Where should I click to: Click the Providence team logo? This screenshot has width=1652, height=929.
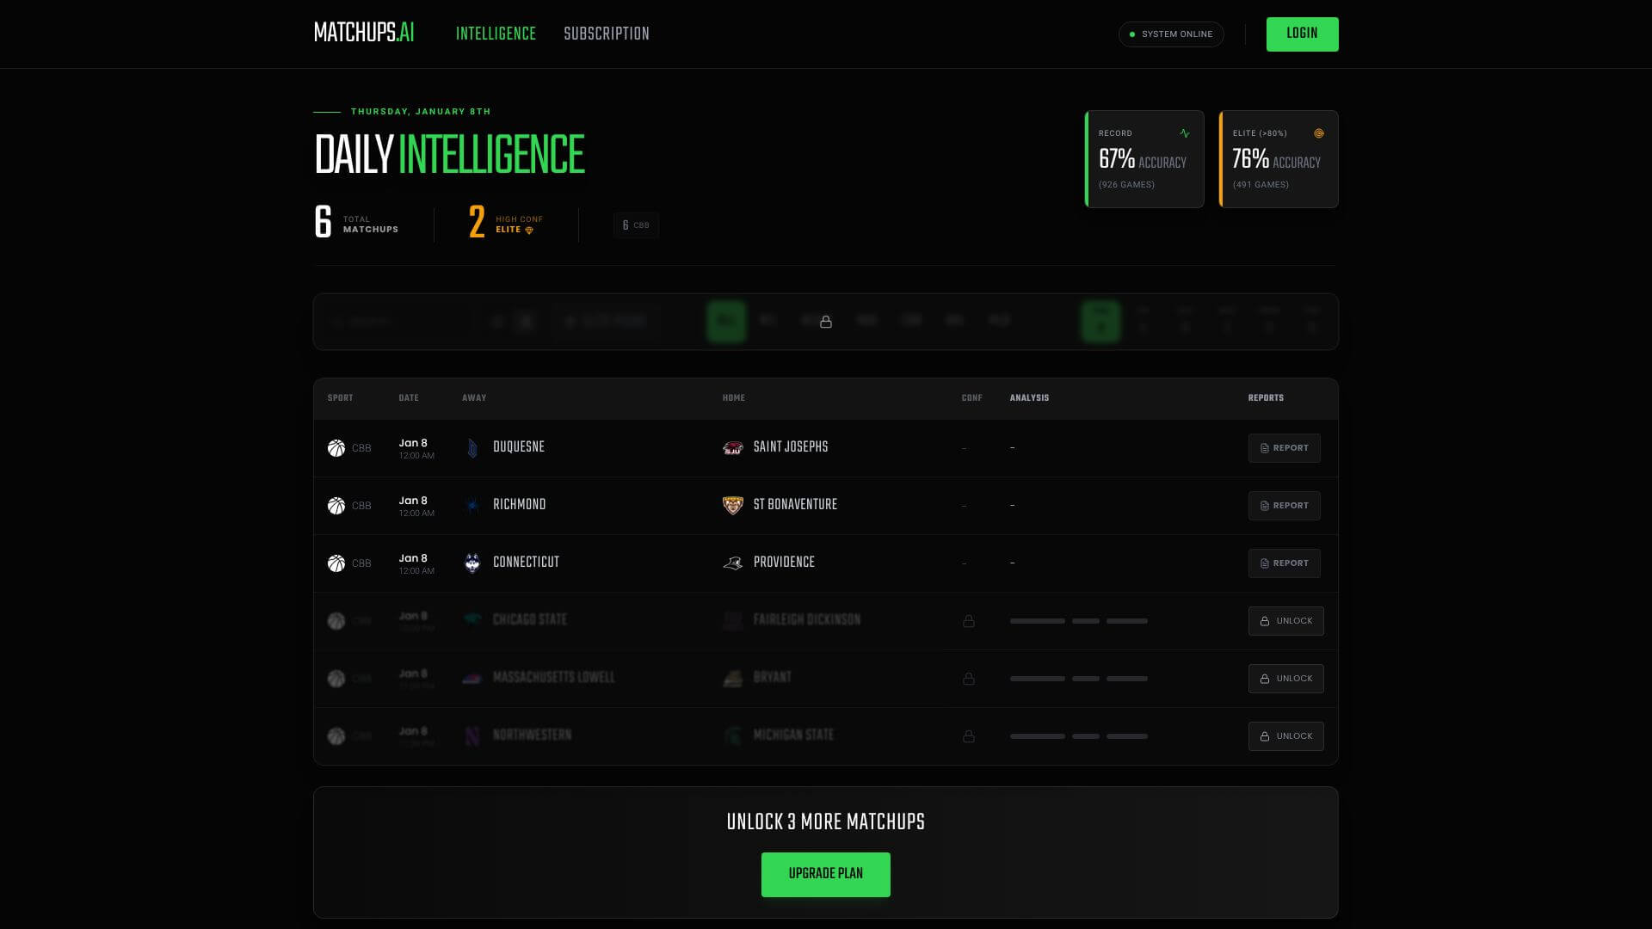[731, 563]
